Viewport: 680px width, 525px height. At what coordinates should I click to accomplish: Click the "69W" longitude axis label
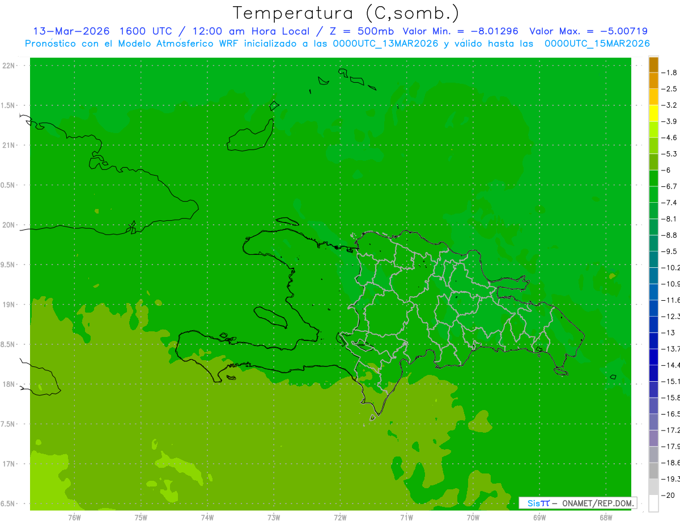click(x=539, y=517)
